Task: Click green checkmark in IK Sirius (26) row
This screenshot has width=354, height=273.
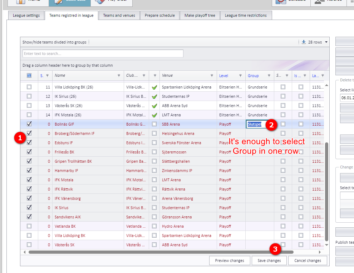Action: coord(154,96)
